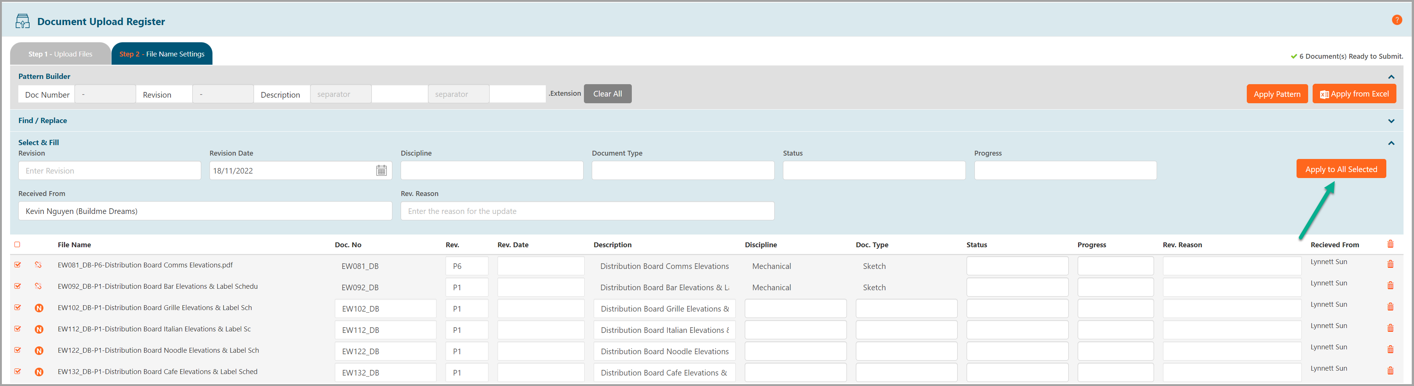Image resolution: width=1414 pixels, height=386 pixels.
Task: Select Step 2 File Name Settings tab
Action: point(162,54)
